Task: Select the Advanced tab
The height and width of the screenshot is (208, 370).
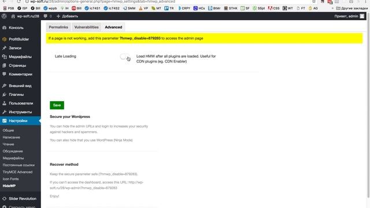Action: [x=113, y=27]
